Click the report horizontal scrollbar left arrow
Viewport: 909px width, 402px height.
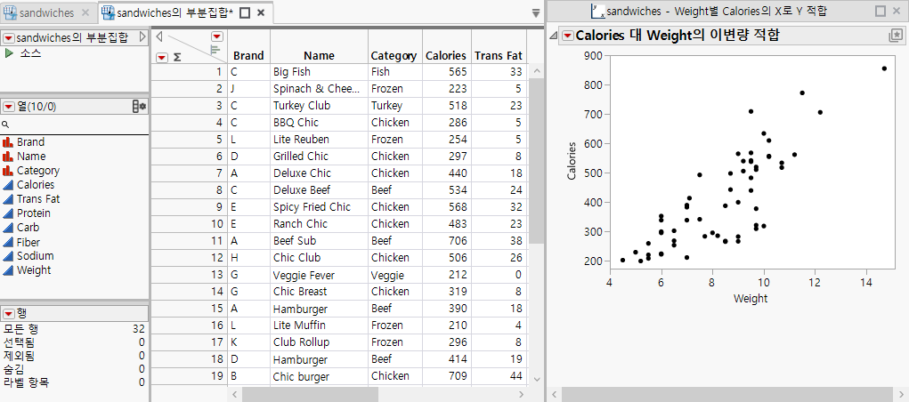555,395
